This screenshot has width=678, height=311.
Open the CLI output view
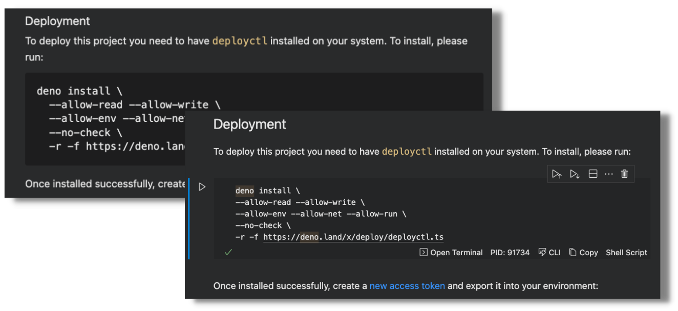point(549,252)
